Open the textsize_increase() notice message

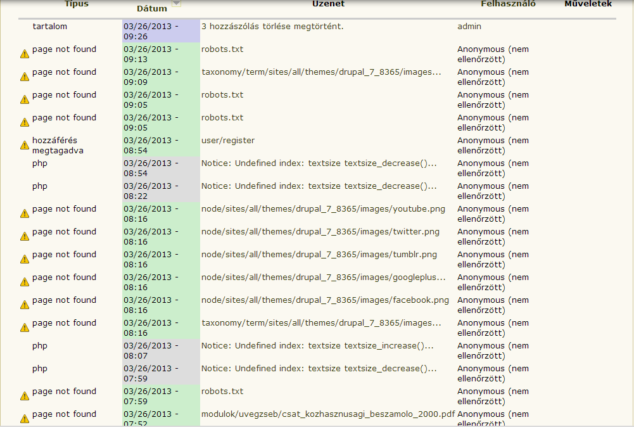click(x=317, y=346)
